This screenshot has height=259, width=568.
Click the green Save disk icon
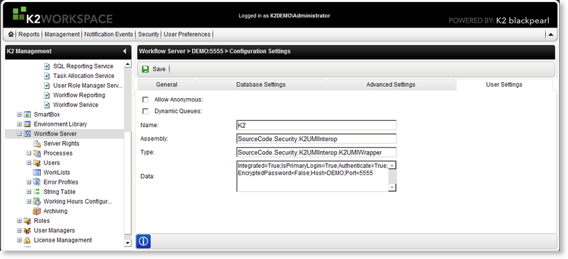coord(145,69)
